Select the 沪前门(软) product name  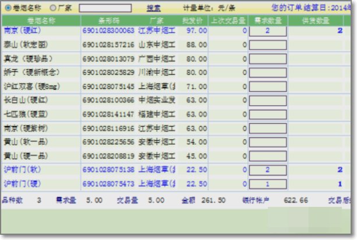(22, 170)
